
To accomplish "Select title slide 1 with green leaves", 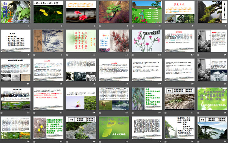I will [15, 11].
